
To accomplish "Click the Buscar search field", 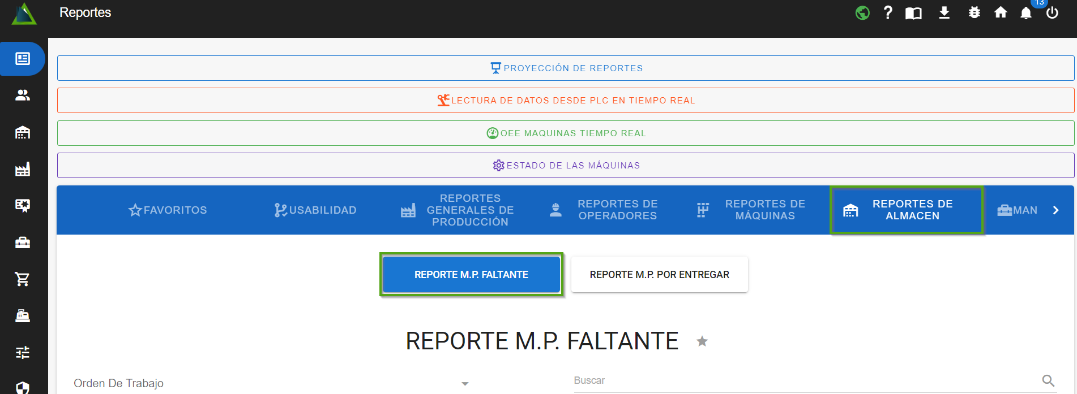I will coord(804,380).
